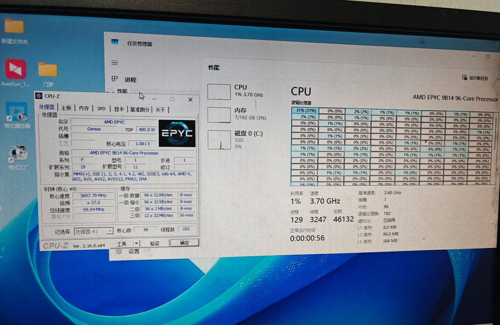Click the 3697.79 MHz core speed value
Screen dimensions: 500x325
(93, 195)
